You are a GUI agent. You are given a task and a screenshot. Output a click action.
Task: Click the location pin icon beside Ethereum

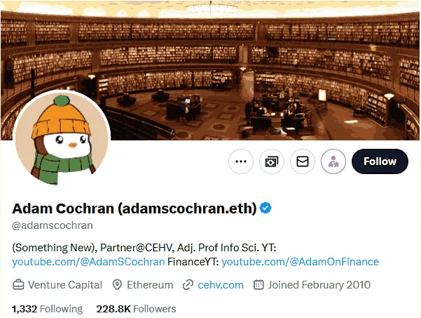pyautogui.click(x=117, y=284)
